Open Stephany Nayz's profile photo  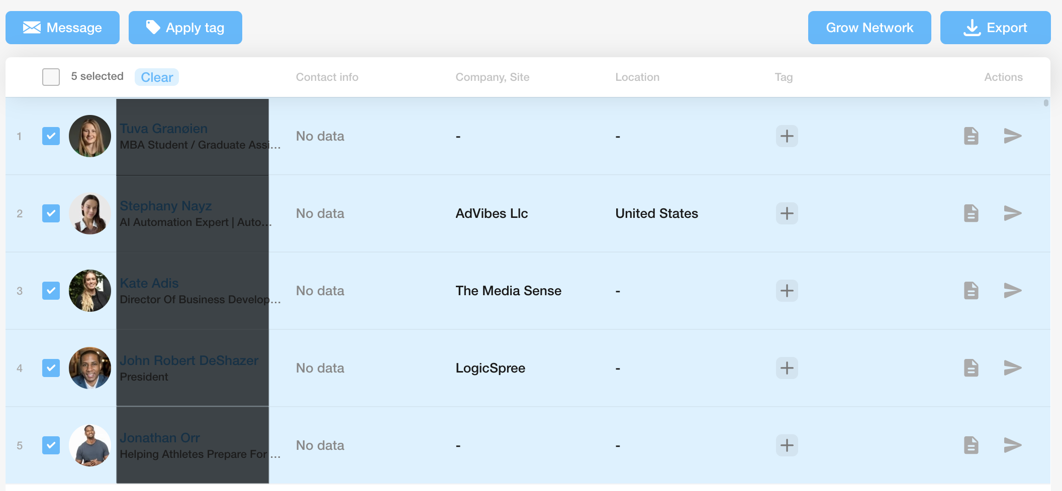tap(90, 213)
